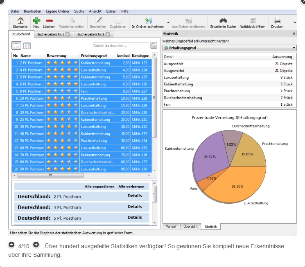Click Details for 2 Pf. Posthorn
The width and height of the screenshot is (305, 267).
point(135,196)
